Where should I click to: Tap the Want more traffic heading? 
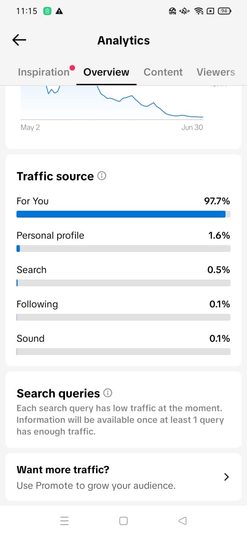63,470
